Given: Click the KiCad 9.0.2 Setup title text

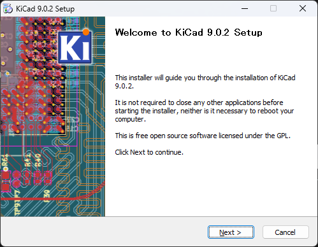Looking at the screenshot, I should tap(45, 9).
